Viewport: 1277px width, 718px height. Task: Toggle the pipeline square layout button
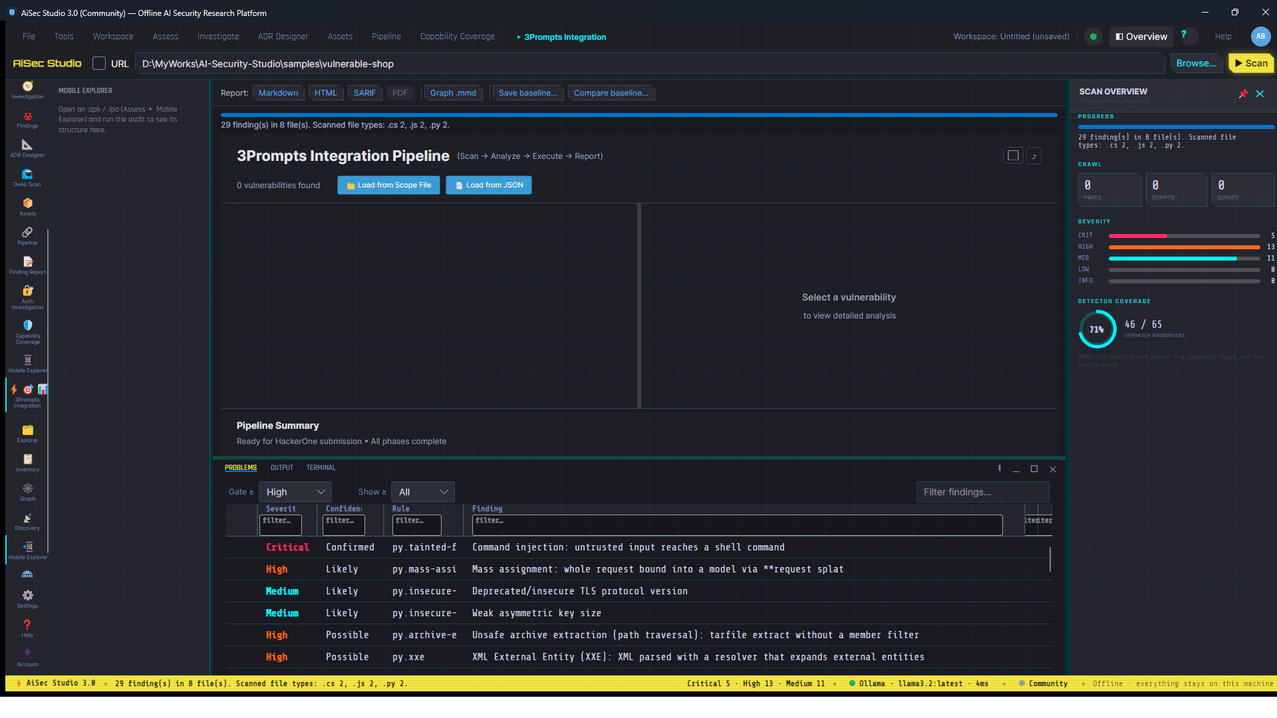click(x=1013, y=156)
